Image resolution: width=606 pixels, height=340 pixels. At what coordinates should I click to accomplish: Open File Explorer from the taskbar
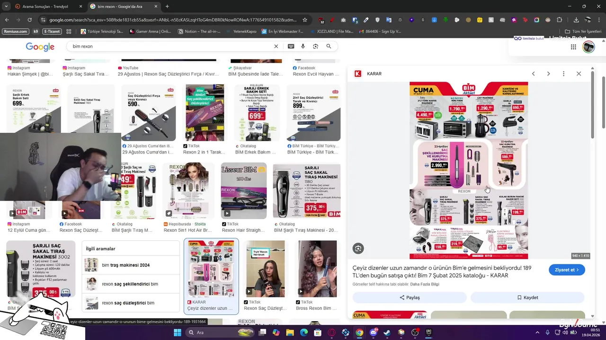click(x=290, y=332)
